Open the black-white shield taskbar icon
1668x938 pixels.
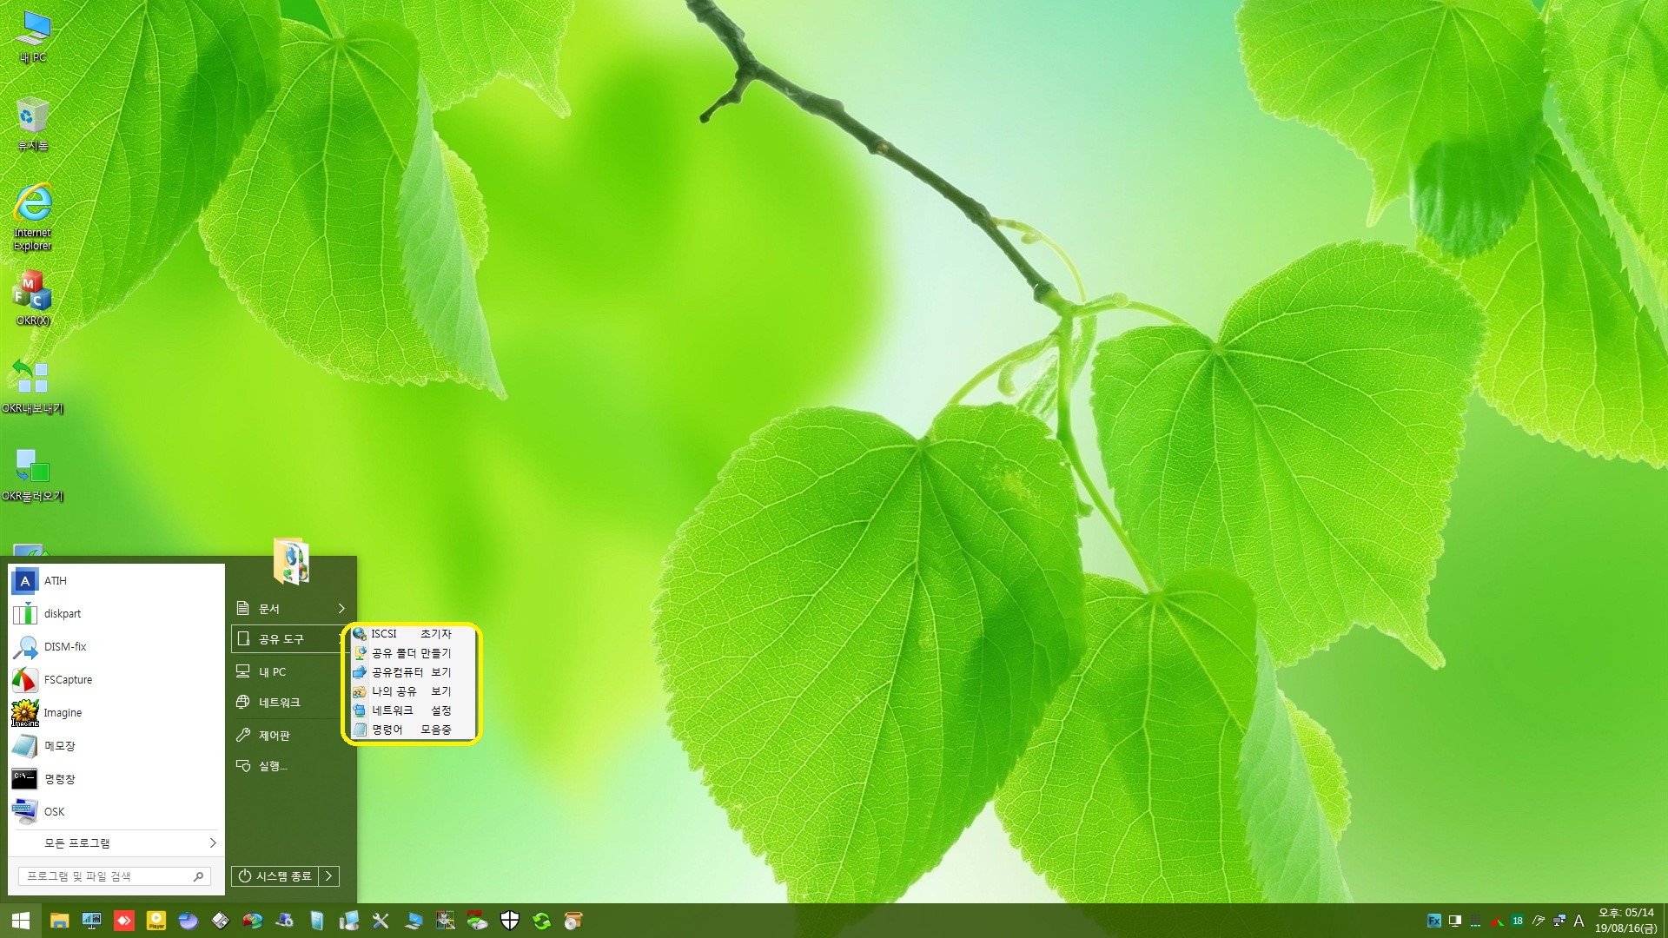point(510,921)
